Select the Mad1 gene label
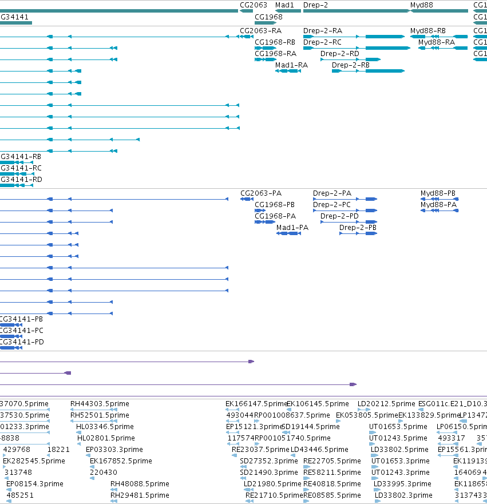 (284, 5)
